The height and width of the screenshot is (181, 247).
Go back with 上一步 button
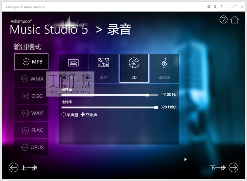pyautogui.click(x=23, y=167)
